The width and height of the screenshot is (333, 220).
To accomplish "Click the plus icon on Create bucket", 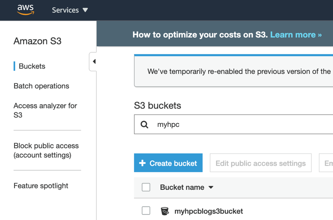I will (x=143, y=163).
